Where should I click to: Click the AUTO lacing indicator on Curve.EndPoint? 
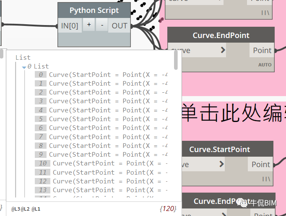point(265,65)
